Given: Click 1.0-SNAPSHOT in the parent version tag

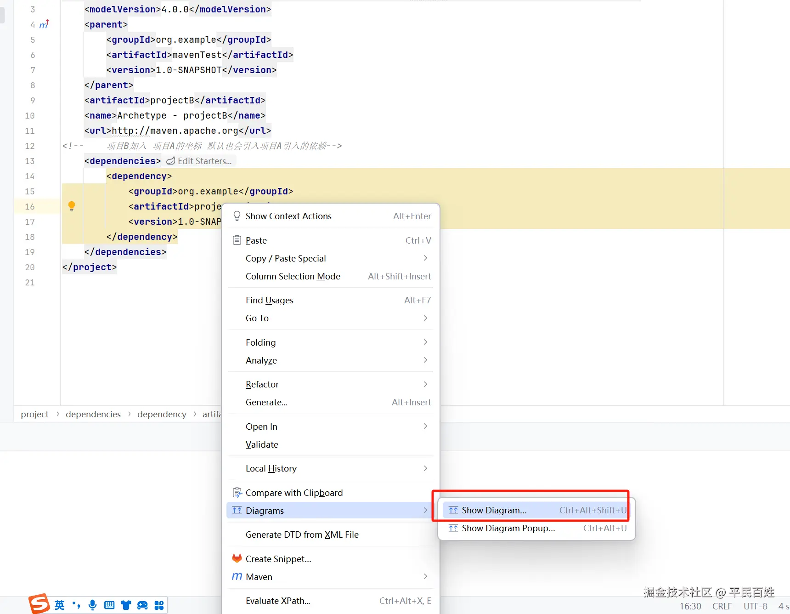Looking at the screenshot, I should point(189,70).
